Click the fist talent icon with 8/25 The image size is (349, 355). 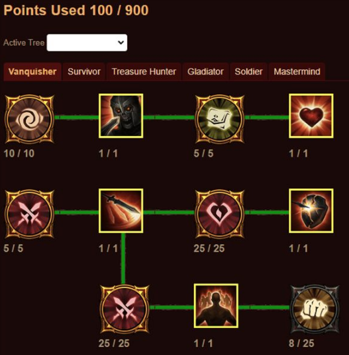315,309
